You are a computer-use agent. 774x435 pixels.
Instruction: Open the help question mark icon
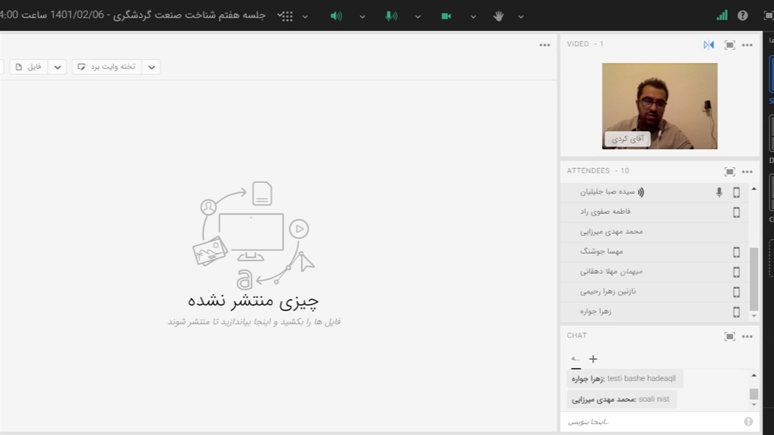point(743,16)
